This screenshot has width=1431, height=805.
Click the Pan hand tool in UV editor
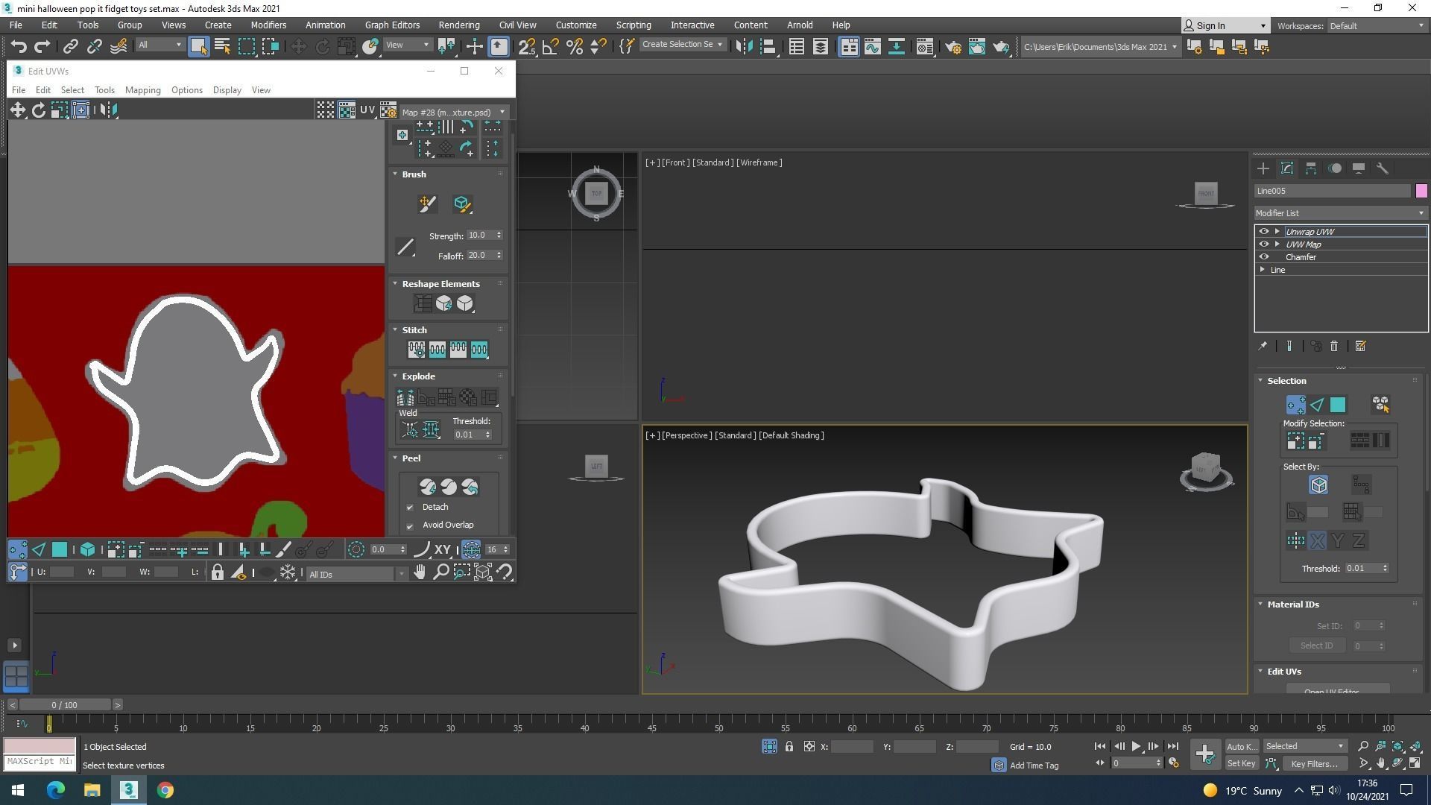(x=420, y=572)
